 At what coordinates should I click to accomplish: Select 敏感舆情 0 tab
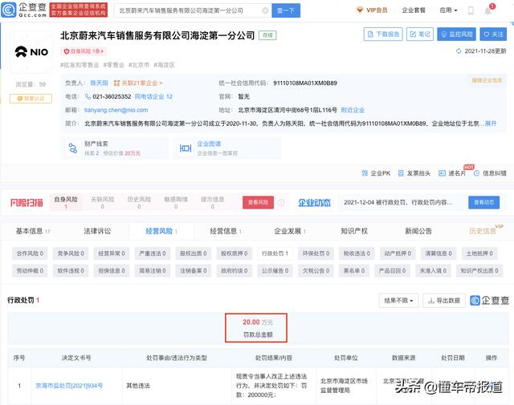[176, 202]
